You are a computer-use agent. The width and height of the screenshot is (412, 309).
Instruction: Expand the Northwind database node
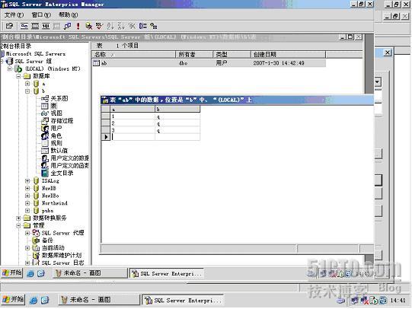pyautogui.click(x=27, y=203)
